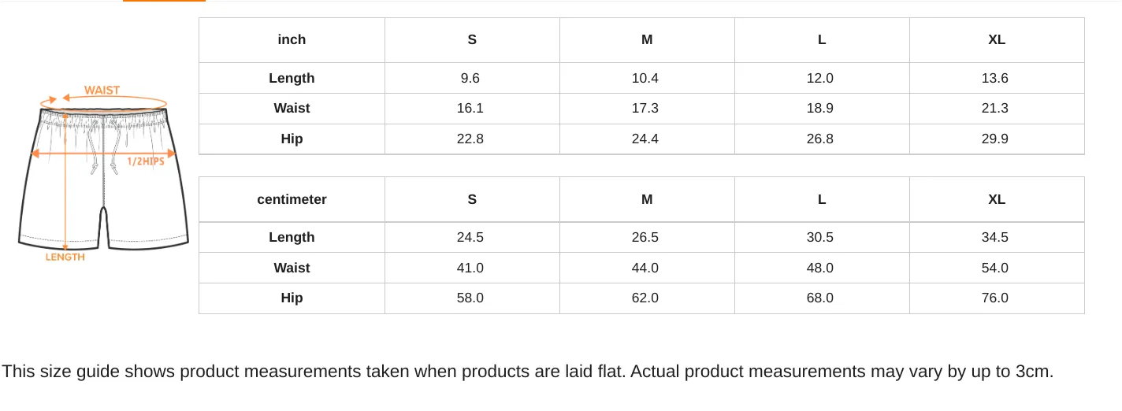This screenshot has width=1122, height=411.
Task: Click the WAIST label on the shorts diagram
Action: pyautogui.click(x=102, y=91)
